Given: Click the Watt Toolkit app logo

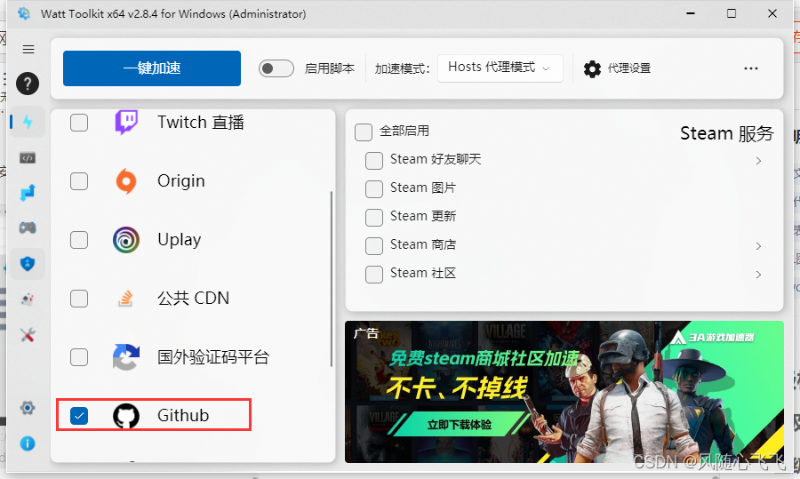Looking at the screenshot, I should point(24,13).
